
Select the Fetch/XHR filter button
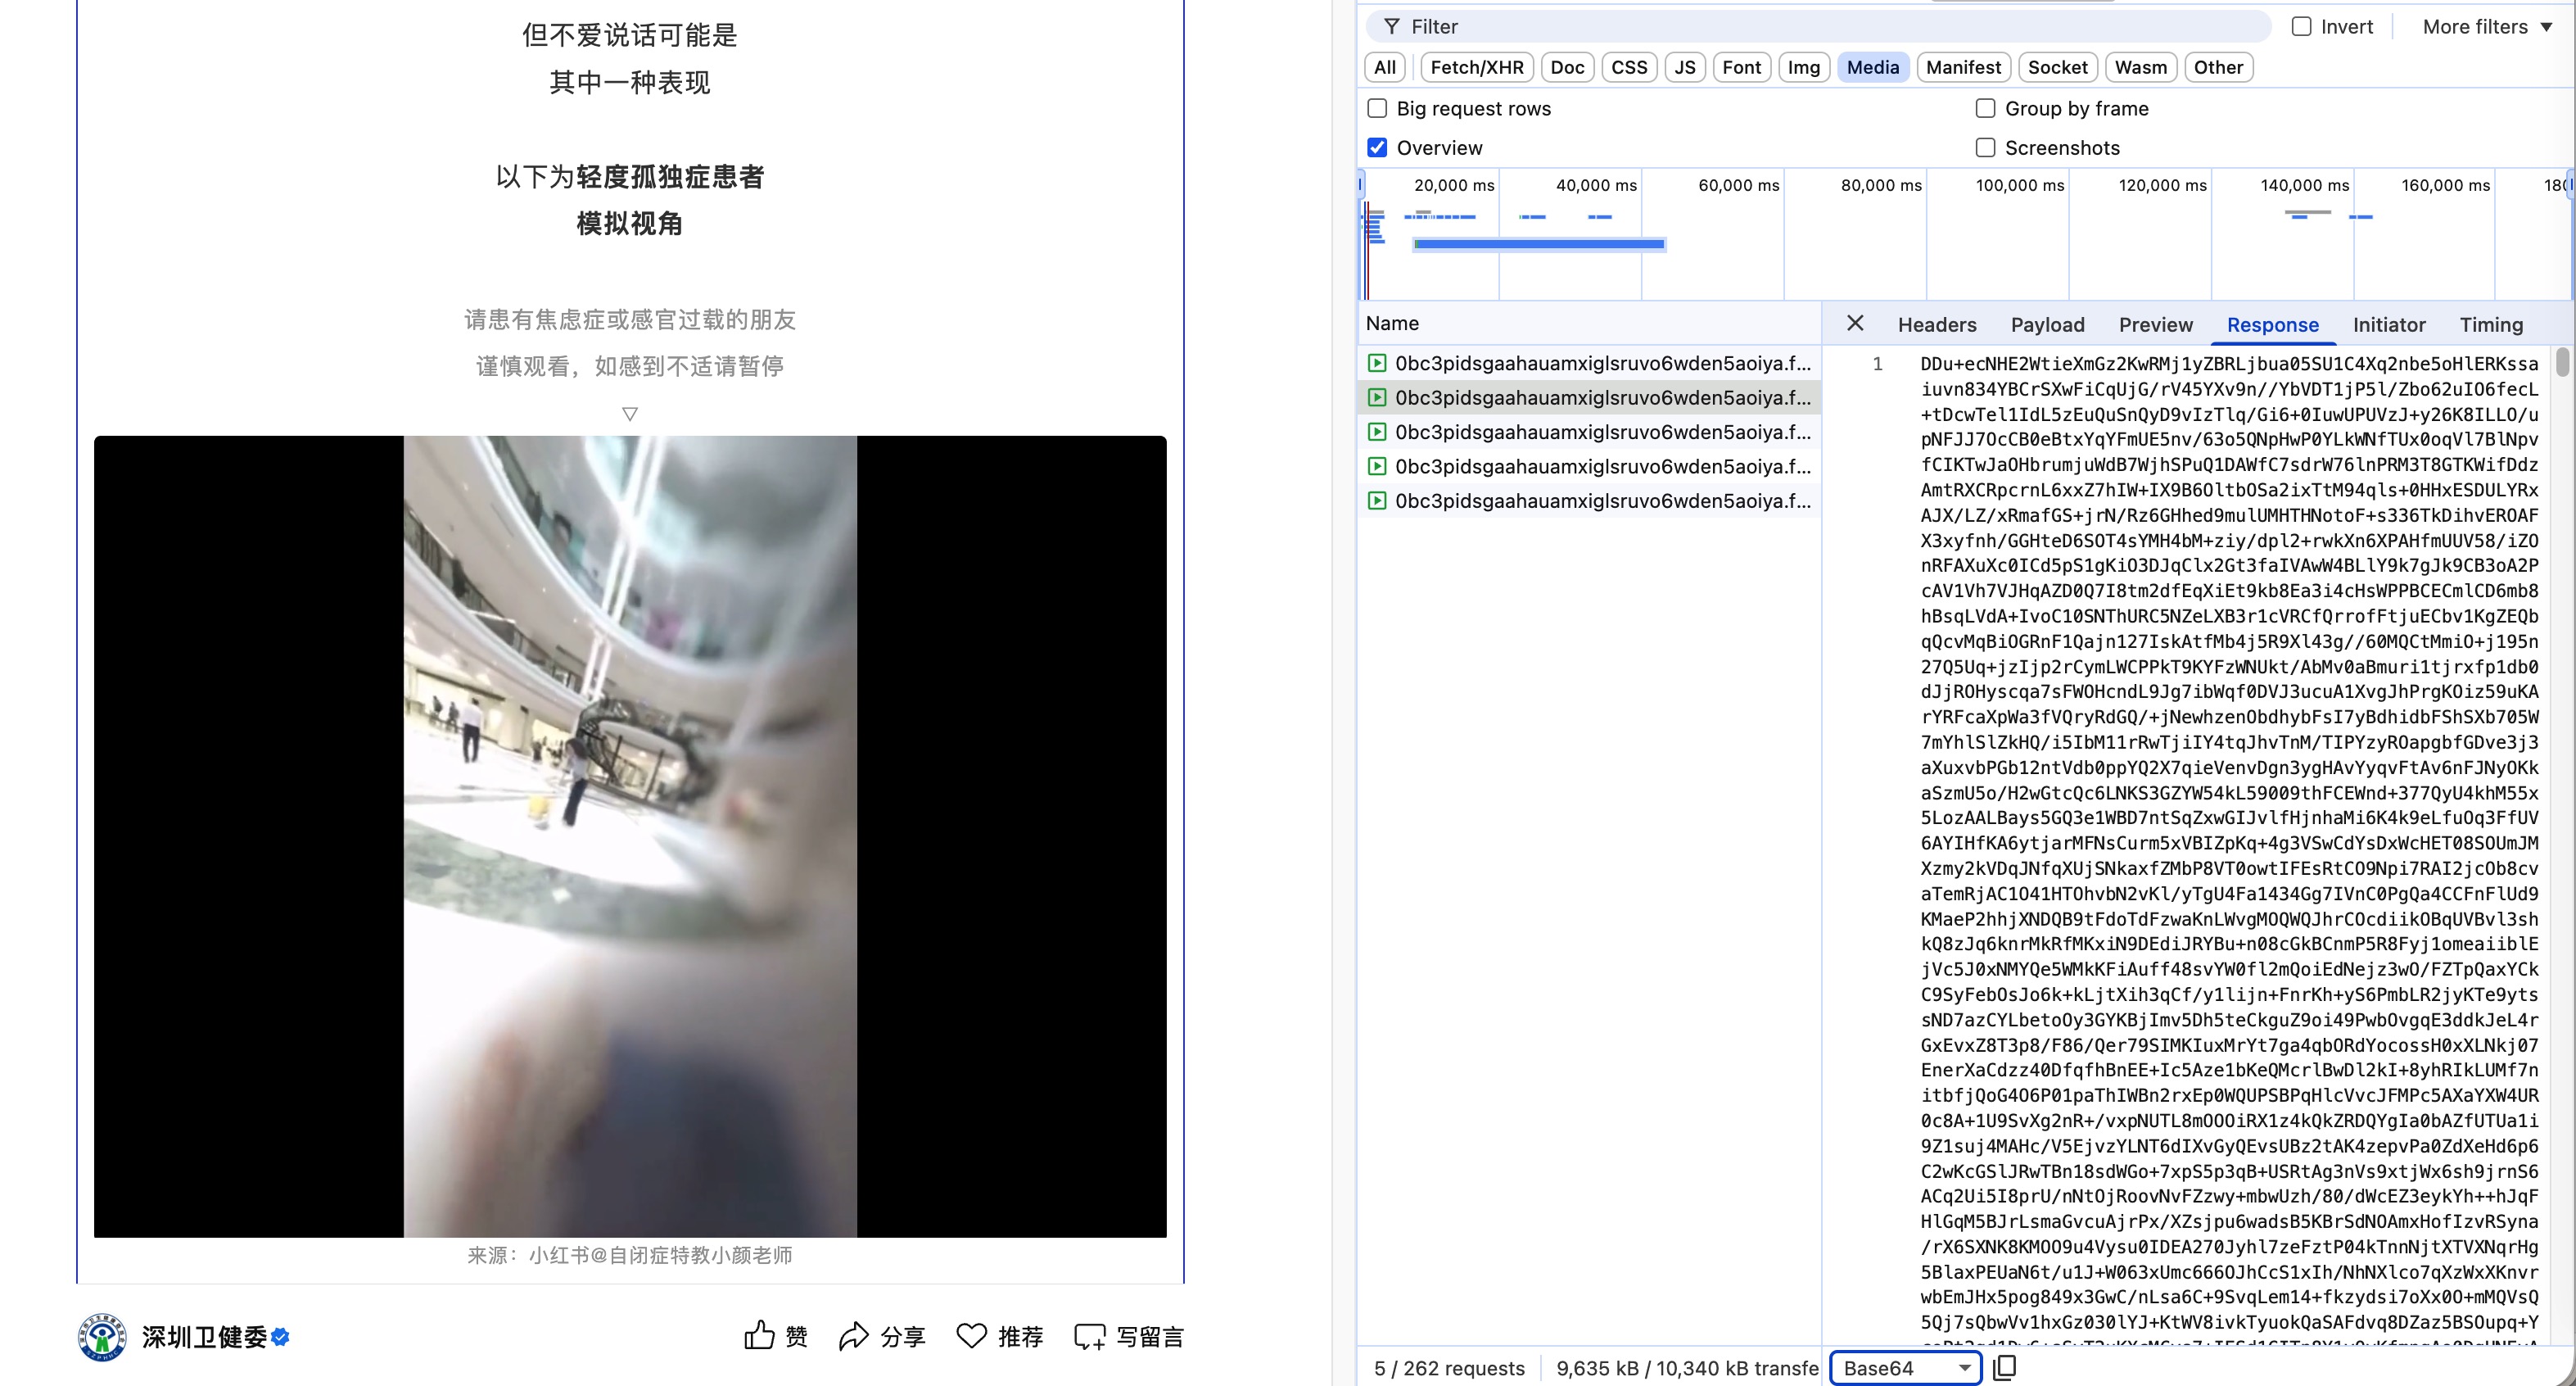tap(1476, 67)
